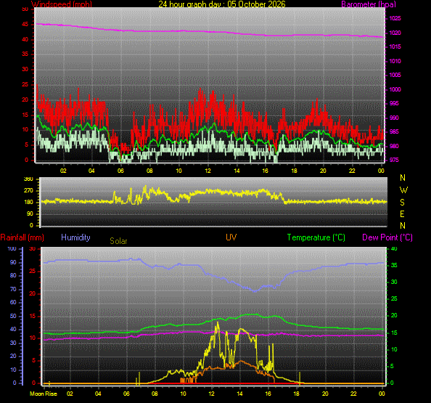The width and height of the screenshot is (431, 403).
Task: Click the 100 tick on blue humidity axis
Action: click(12, 248)
